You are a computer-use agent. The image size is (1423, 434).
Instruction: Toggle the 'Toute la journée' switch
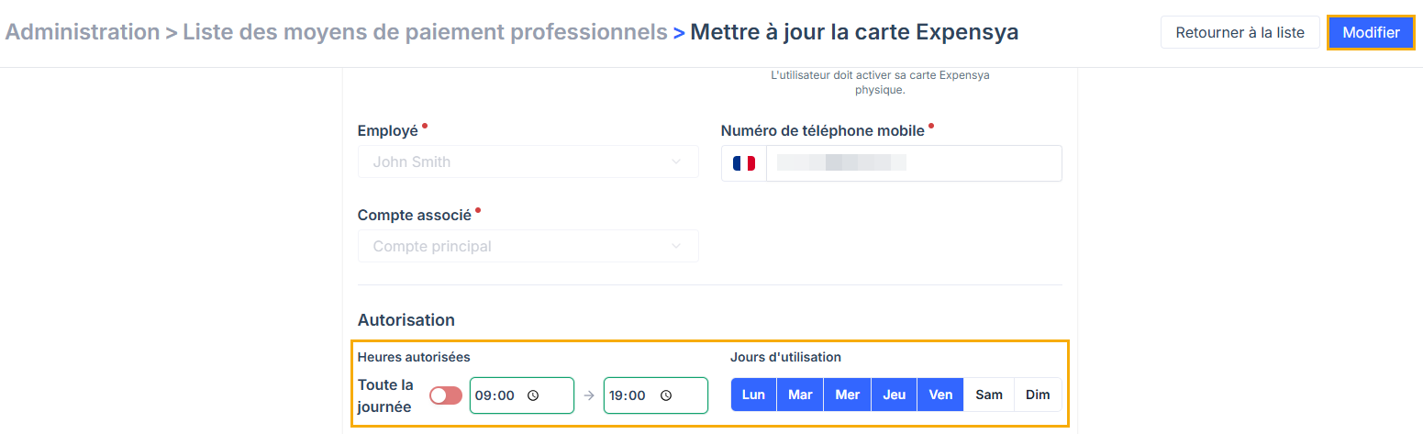click(446, 395)
